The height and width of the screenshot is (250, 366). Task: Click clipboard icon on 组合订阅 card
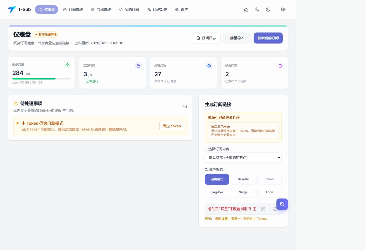pyautogui.click(x=280, y=66)
